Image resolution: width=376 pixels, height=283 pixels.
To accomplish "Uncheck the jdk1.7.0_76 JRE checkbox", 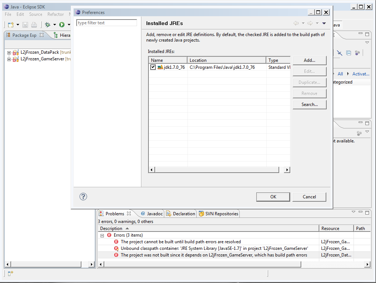I will click(x=153, y=67).
